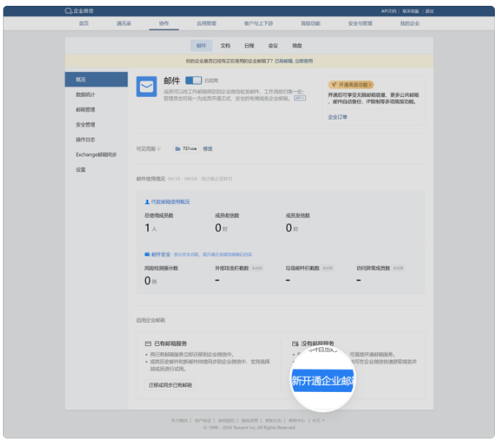Open the 企业订单 link
The image size is (500, 448).
coord(337,117)
